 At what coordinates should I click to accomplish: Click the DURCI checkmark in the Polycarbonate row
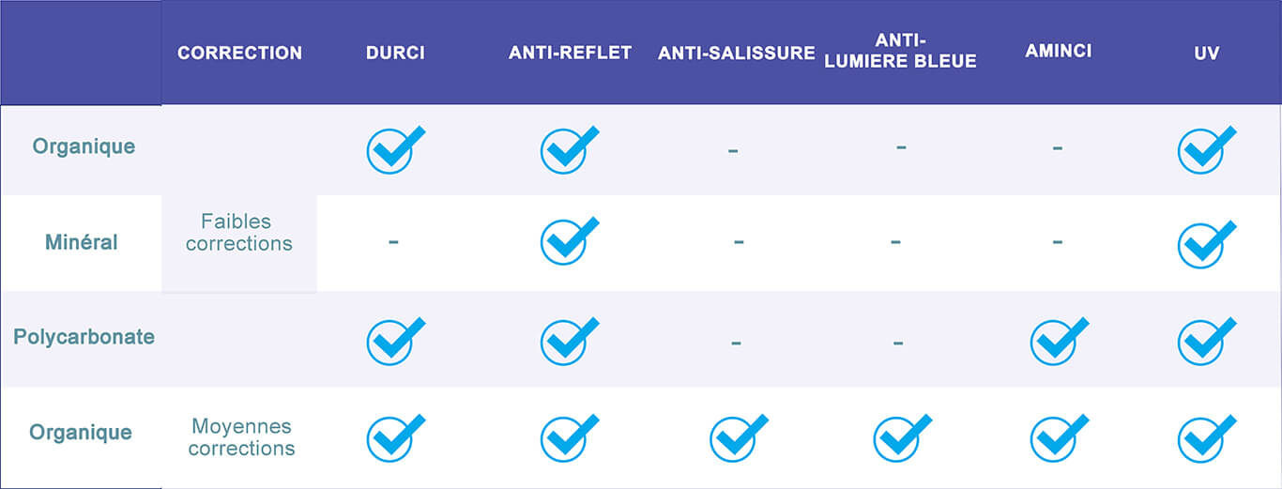pyautogui.click(x=395, y=341)
